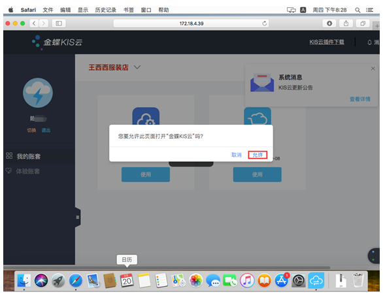Viewport: 383px width, 294px height.
Task: Select 我的账套 in sidebar
Action: point(28,156)
